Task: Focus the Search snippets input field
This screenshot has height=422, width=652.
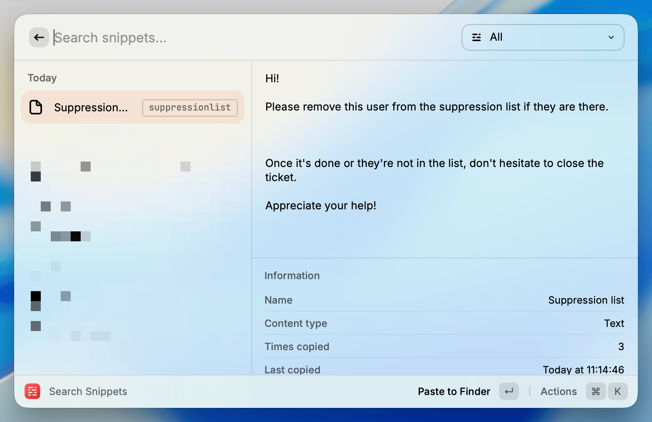Action: [249, 38]
